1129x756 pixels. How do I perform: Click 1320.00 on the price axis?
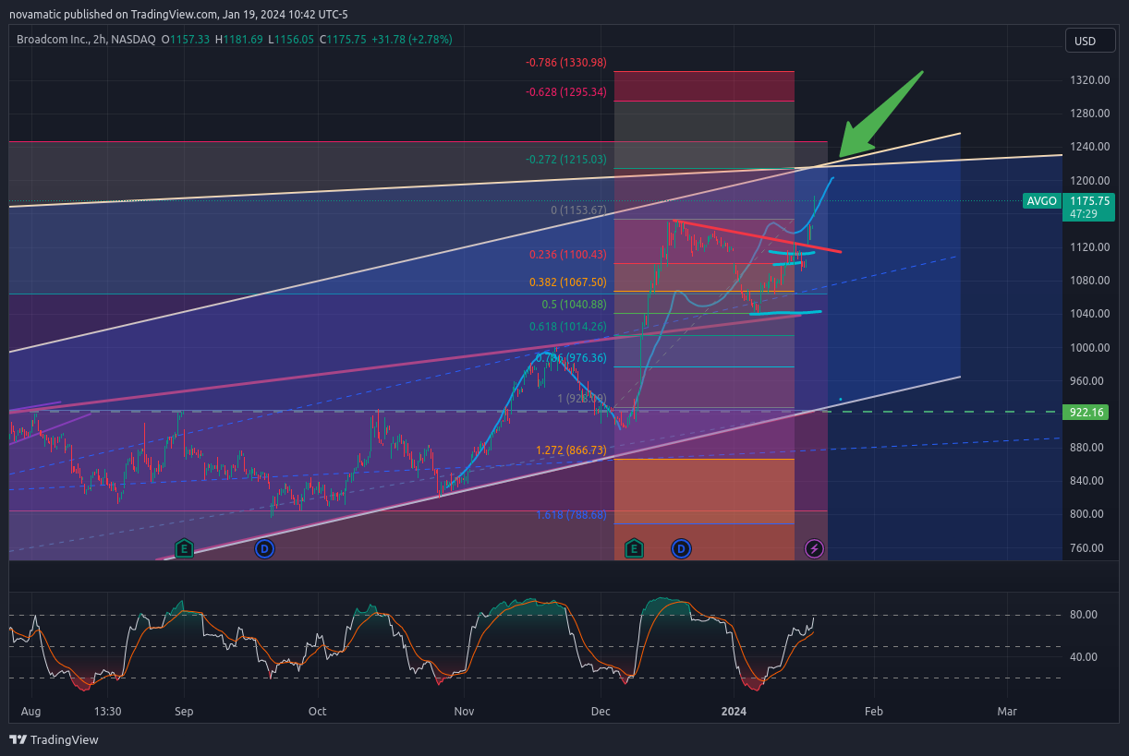[x=1090, y=80]
